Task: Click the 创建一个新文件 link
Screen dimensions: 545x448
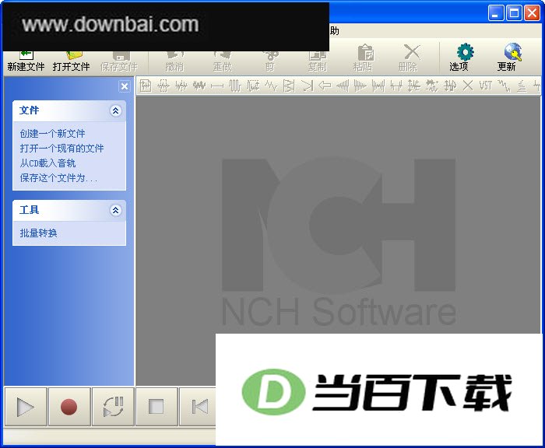Action: click(x=52, y=134)
